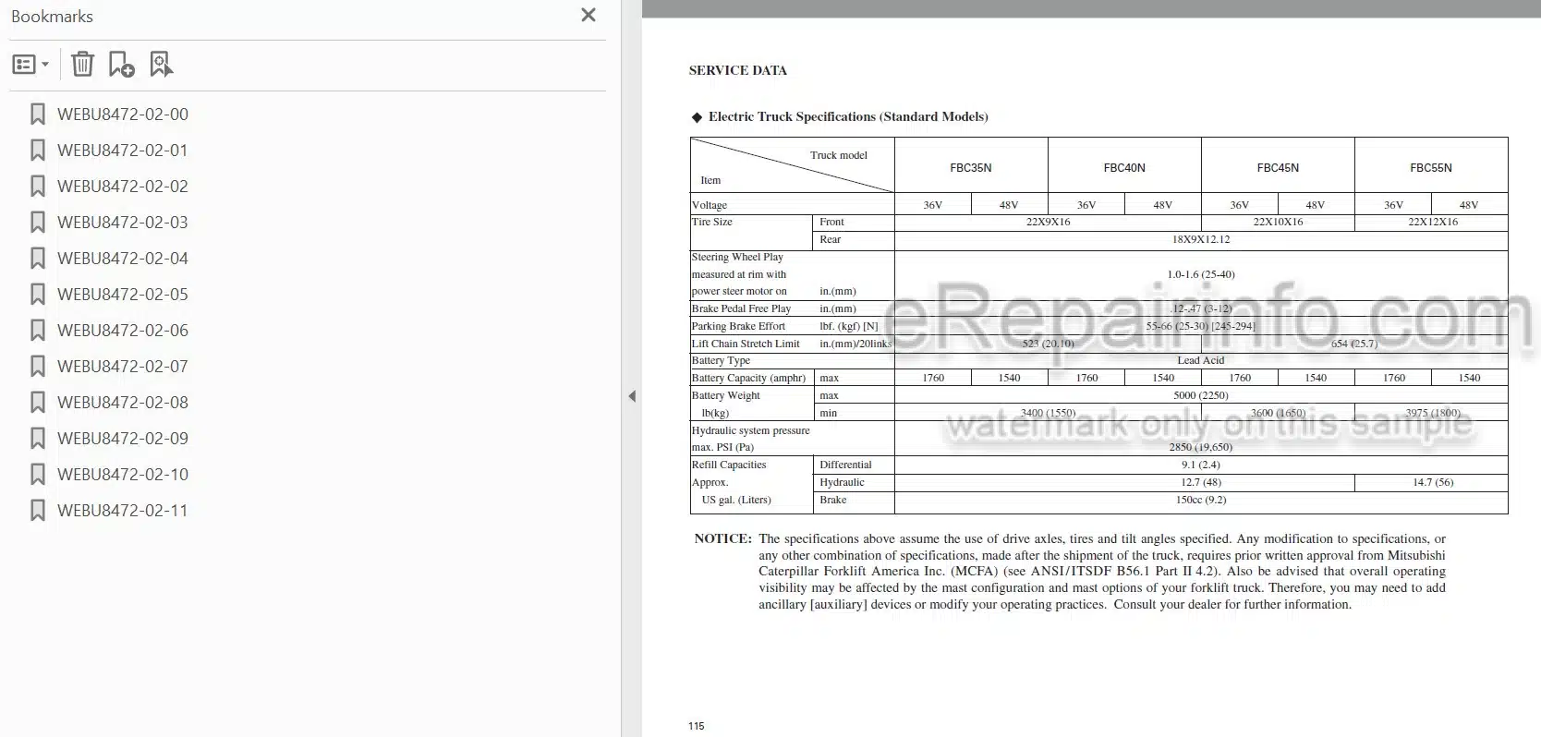Click the Voltage row label

click(710, 205)
